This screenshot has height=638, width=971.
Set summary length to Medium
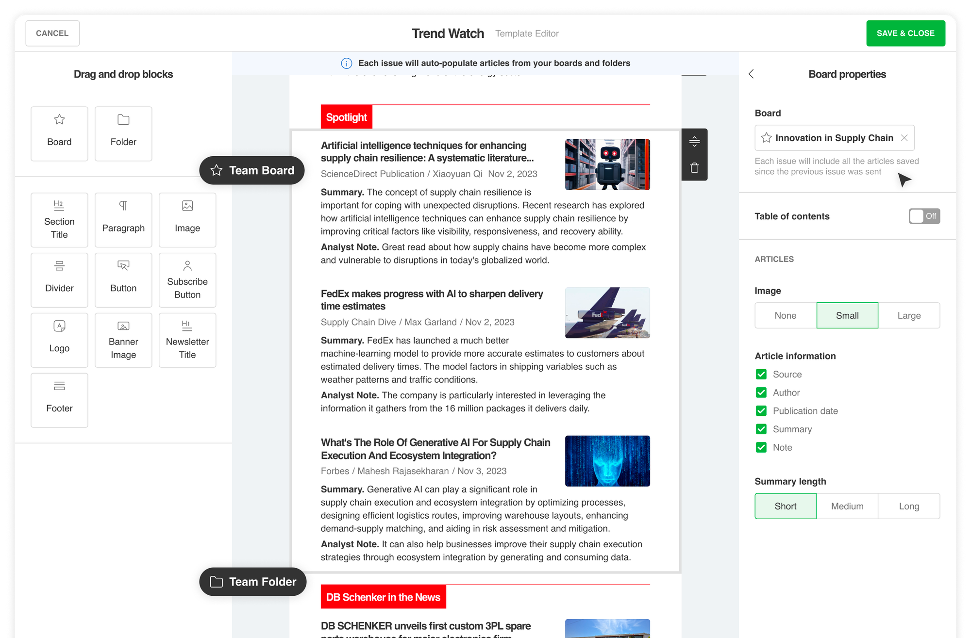[x=847, y=506]
